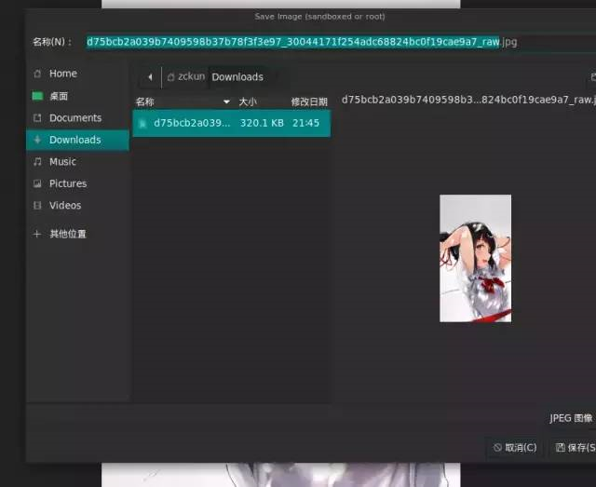Open the 桌面 desktop location
The height and width of the screenshot is (487, 596).
point(77,96)
